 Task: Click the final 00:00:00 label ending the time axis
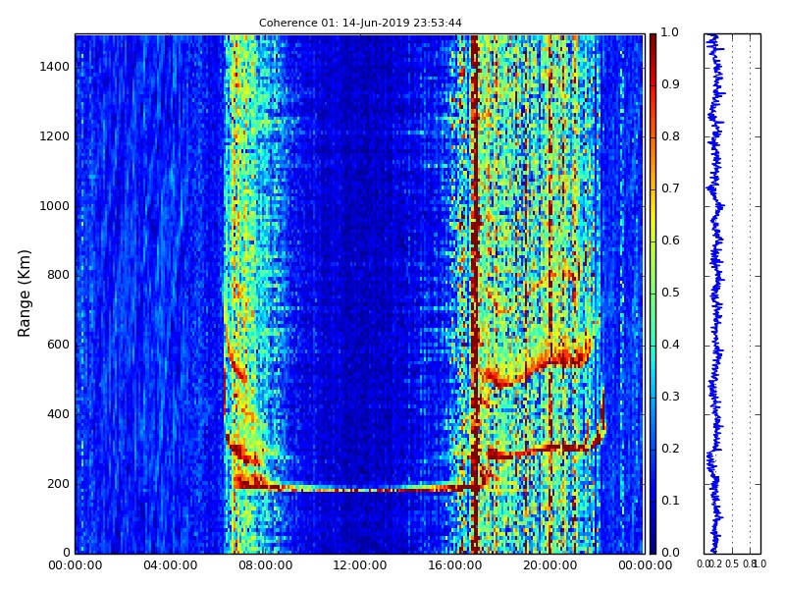coord(645,565)
